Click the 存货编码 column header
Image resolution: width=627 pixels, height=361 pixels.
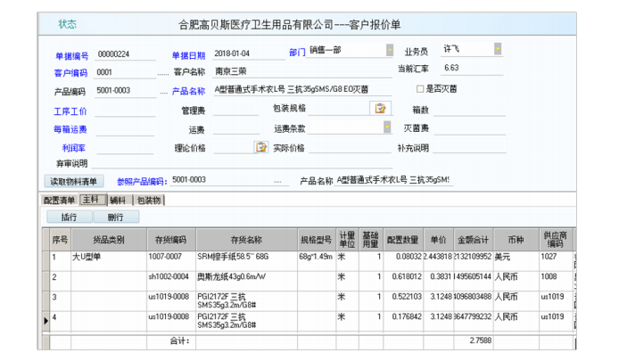coord(171,240)
